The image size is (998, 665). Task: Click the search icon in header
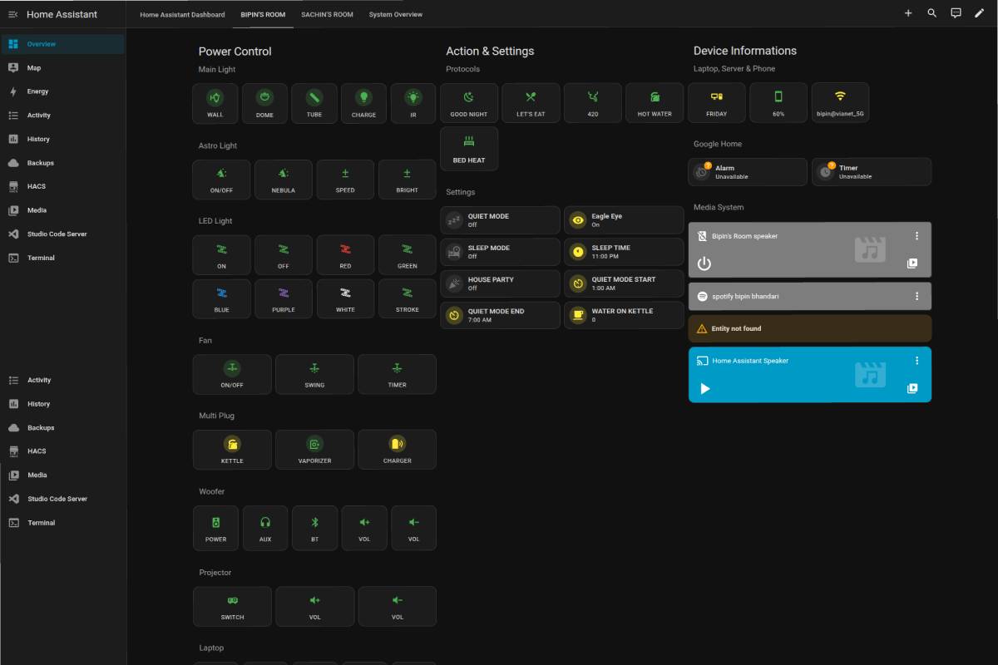point(931,13)
